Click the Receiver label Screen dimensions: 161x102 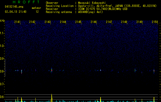point(52,9)
